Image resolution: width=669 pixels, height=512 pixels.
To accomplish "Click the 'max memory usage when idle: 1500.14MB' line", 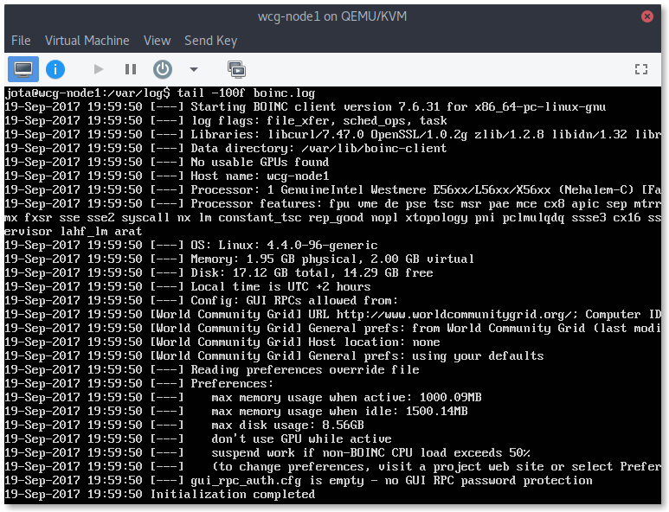I will click(x=236, y=412).
